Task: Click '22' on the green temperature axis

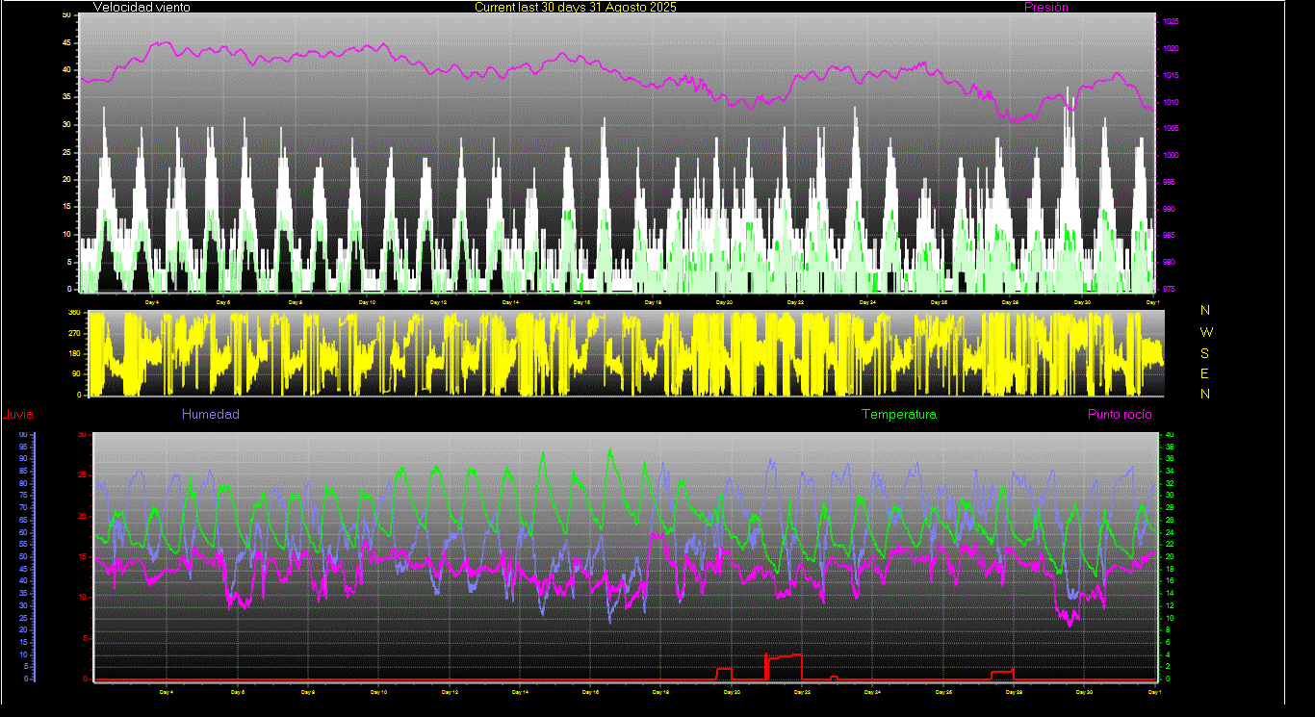Action: 1170,544
